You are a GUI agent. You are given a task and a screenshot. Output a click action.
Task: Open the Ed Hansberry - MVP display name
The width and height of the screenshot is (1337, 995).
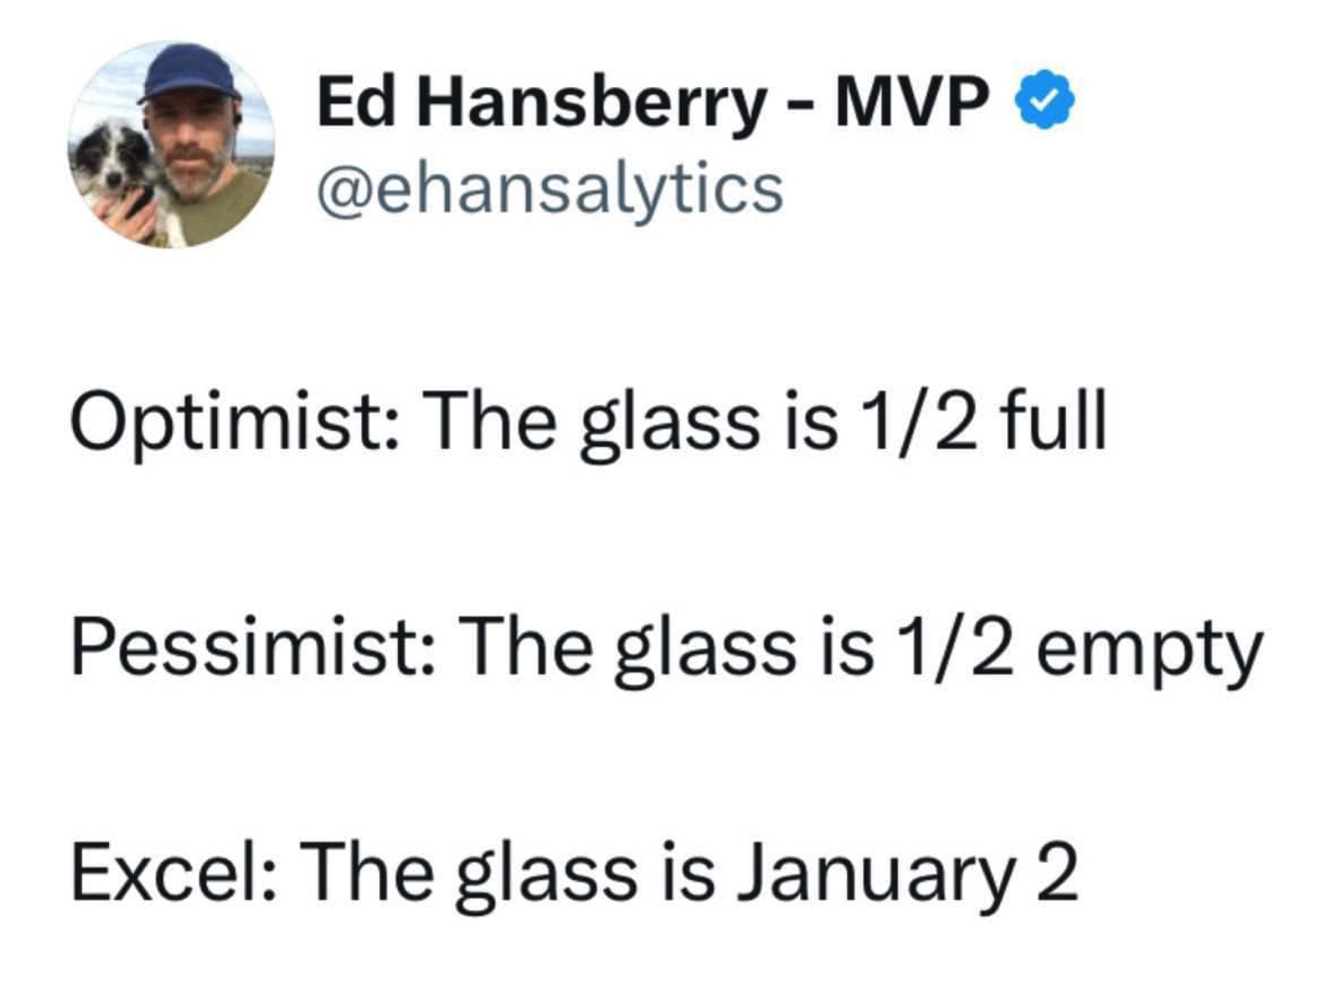(652, 102)
